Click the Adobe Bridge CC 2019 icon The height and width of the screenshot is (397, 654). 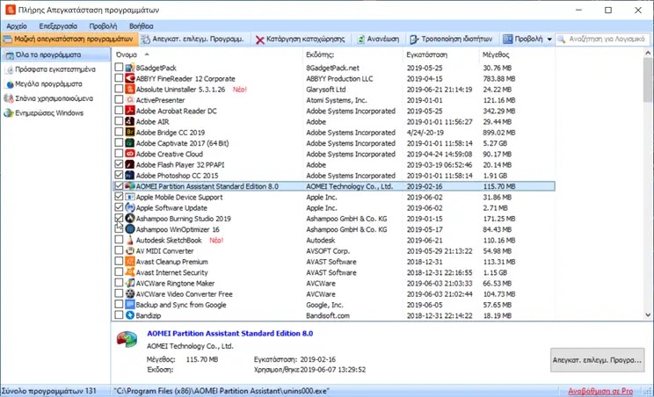coord(130,133)
